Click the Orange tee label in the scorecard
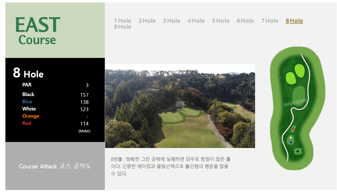Screen dimensions: 337x193 pos(31,116)
